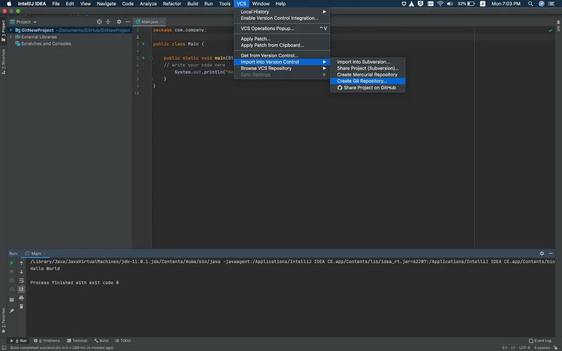
Task: Close the Main.java editor tab
Action: (162, 22)
